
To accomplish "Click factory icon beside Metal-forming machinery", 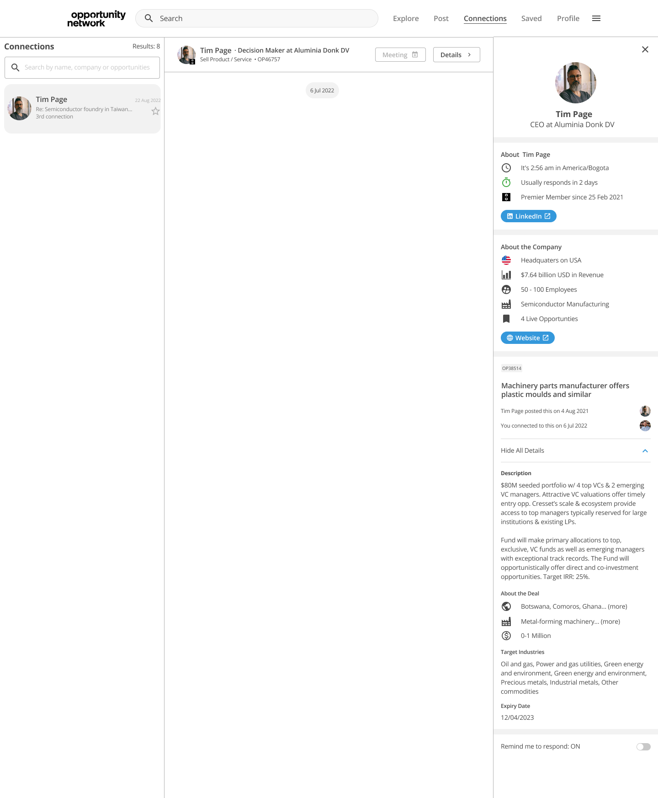I will pyautogui.click(x=506, y=621).
